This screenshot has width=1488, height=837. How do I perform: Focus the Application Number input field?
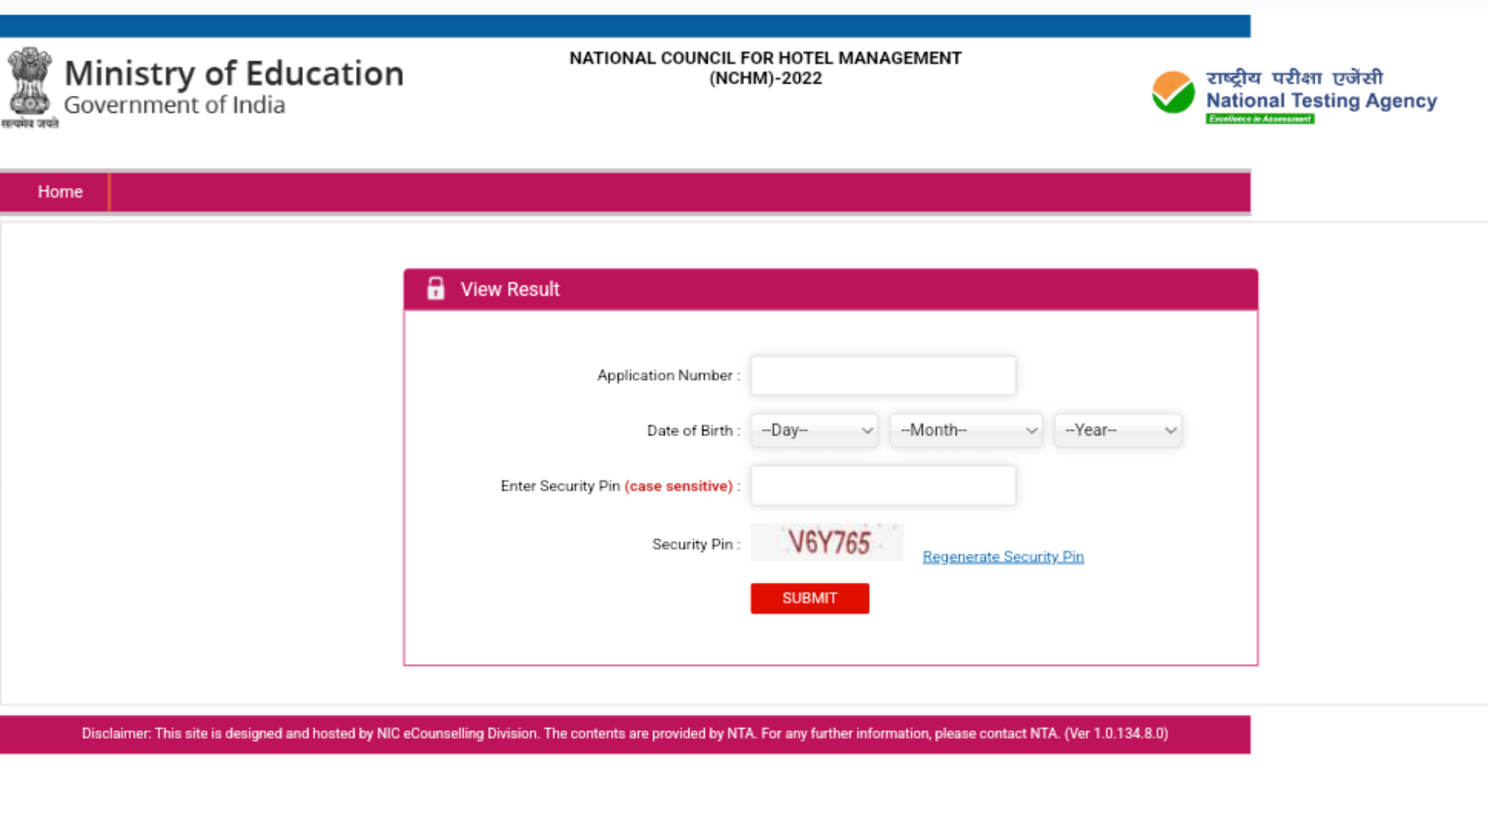click(883, 376)
